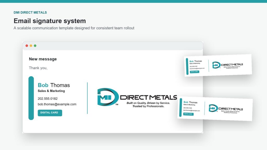The image size is (267, 150).
Task: Click the 'Email signature system' title
Action: 50,21
